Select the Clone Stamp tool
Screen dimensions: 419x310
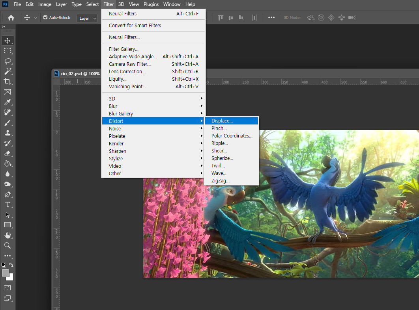coord(7,133)
